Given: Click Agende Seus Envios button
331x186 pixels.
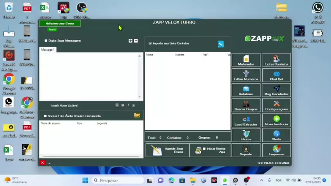Looking at the screenshot, I should click(167, 150).
